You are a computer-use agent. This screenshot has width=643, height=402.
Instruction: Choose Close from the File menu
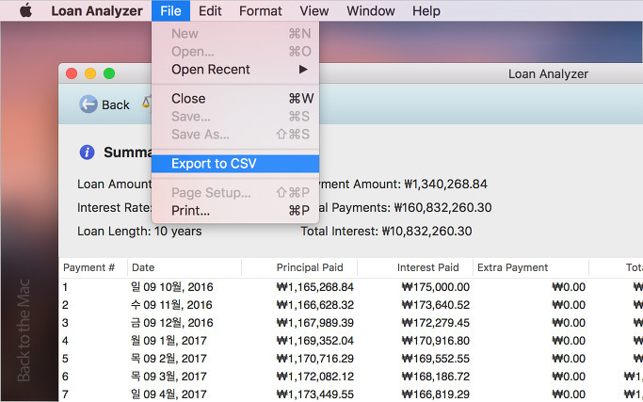point(235,99)
